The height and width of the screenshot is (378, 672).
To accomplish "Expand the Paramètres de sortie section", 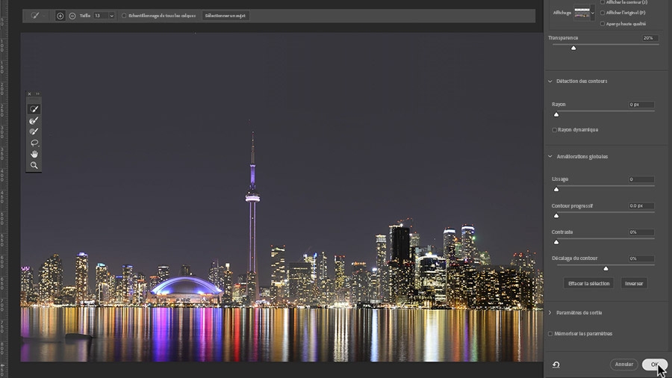I will click(x=550, y=313).
